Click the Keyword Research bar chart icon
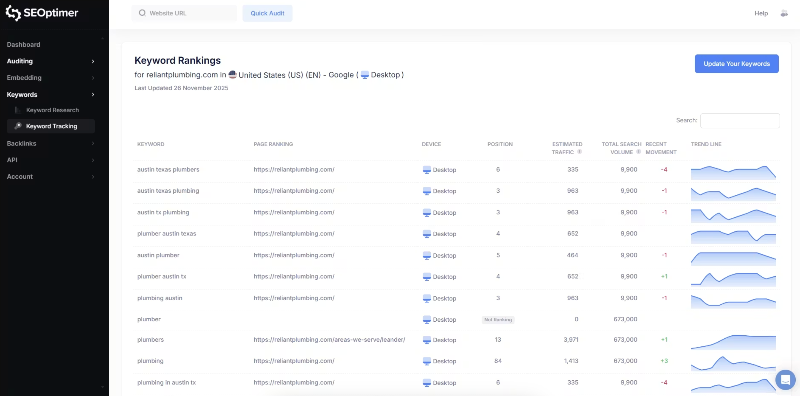The width and height of the screenshot is (800, 396). click(18, 110)
